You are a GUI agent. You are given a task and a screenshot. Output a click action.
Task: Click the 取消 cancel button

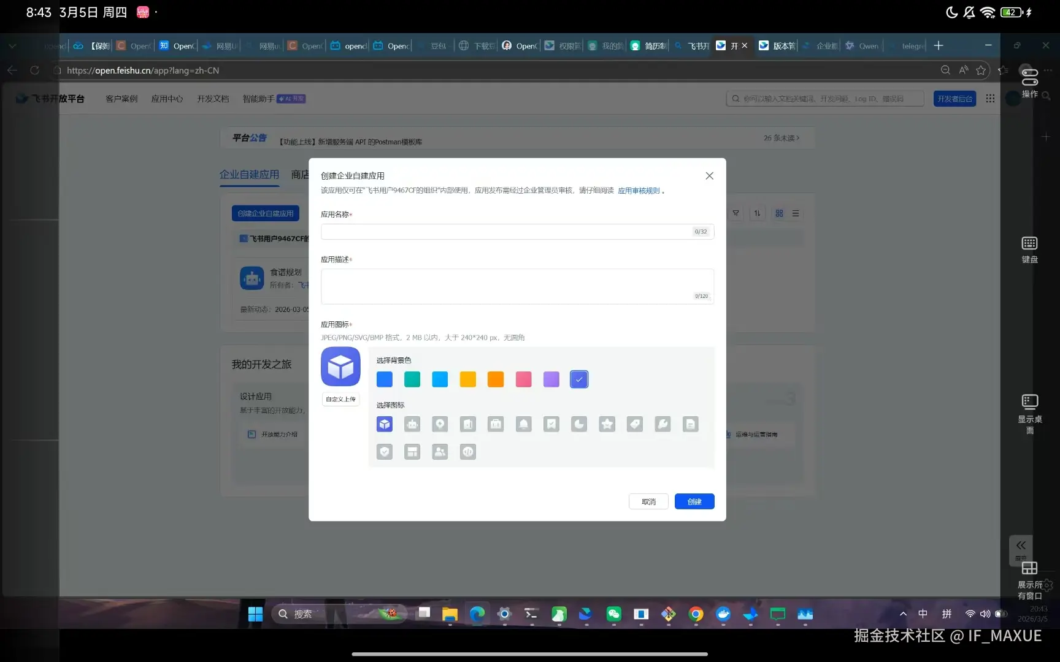click(648, 501)
